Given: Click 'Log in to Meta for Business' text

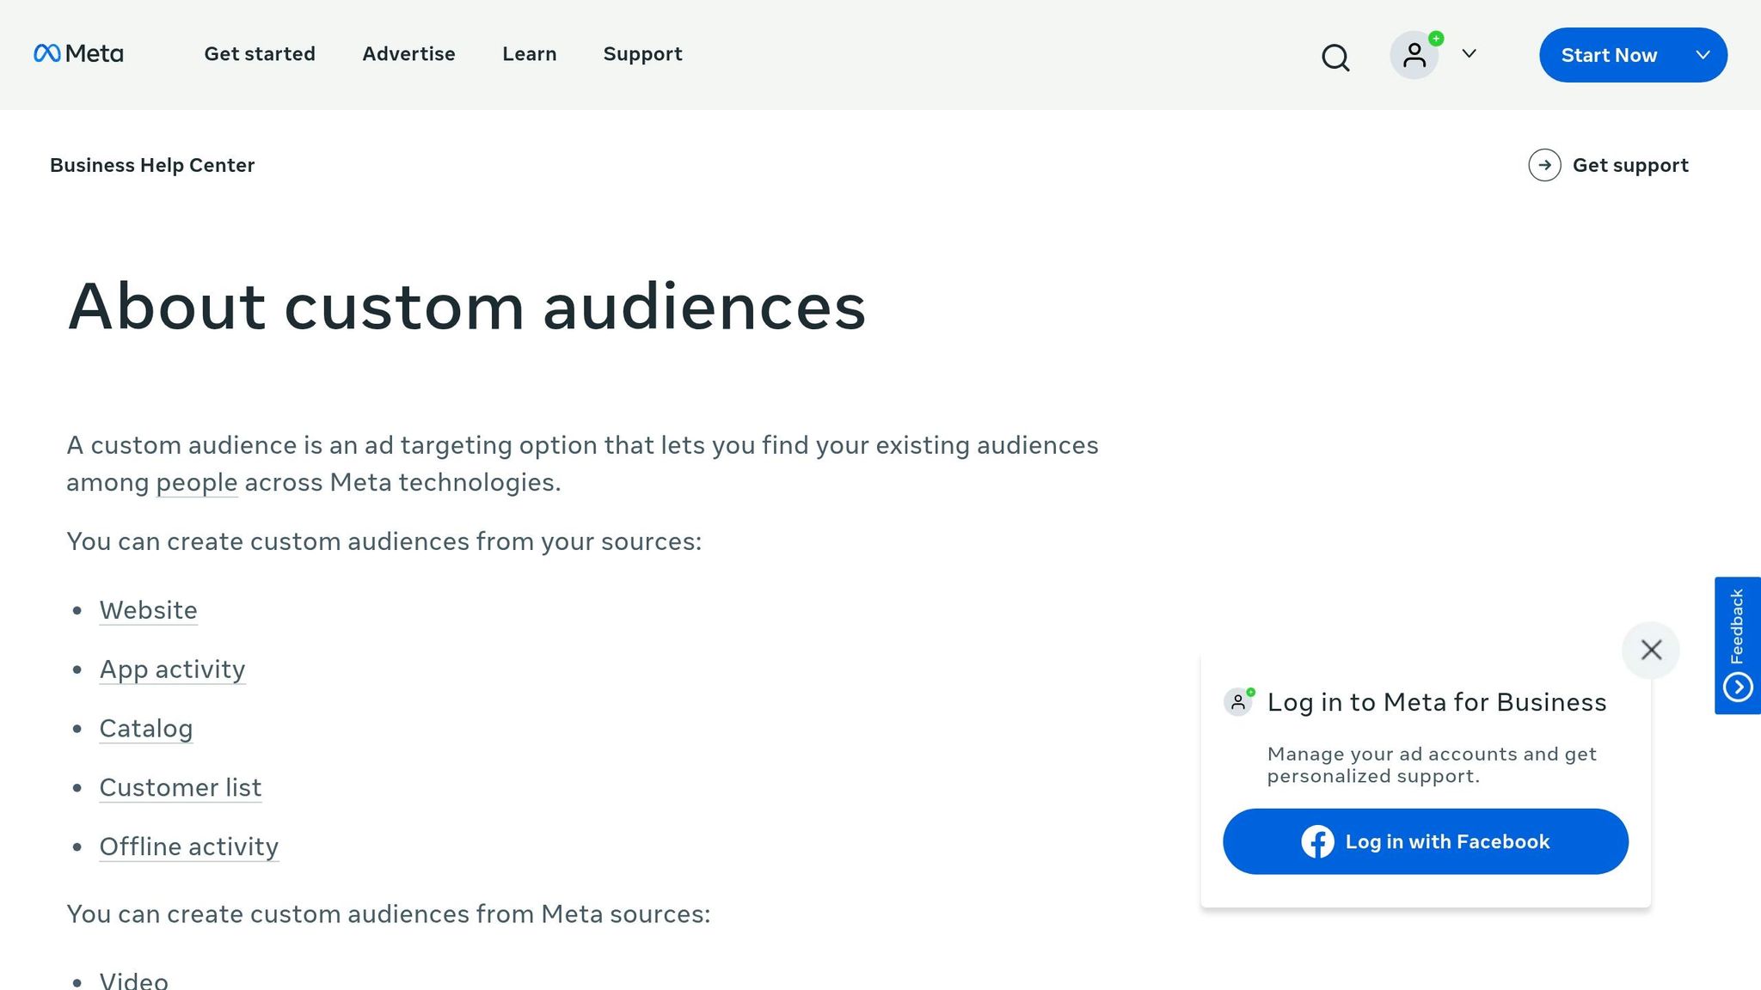Looking at the screenshot, I should (1437, 702).
